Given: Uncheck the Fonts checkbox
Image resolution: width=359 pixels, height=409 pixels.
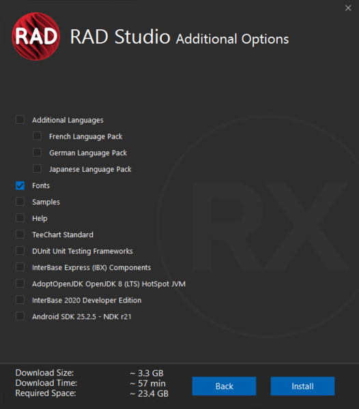Looking at the screenshot, I should 20,185.
